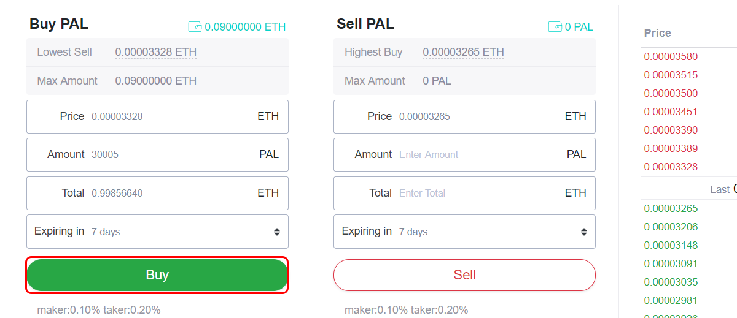Open the Buy expiring-in dropdown arrows
This screenshot has width=737, height=318.
pos(277,232)
